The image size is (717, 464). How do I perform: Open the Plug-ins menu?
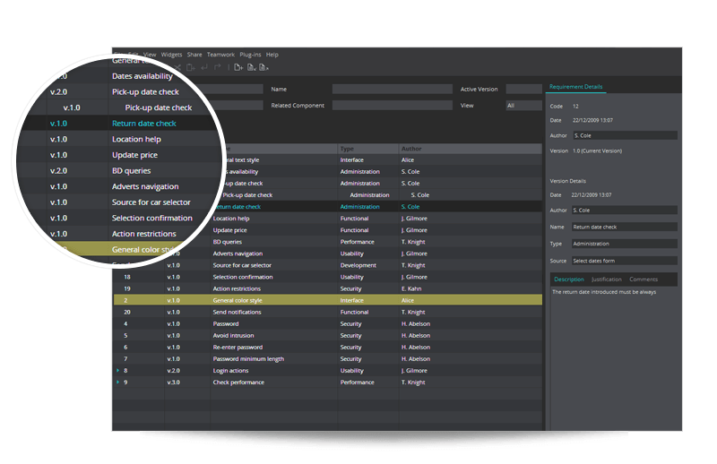250,55
